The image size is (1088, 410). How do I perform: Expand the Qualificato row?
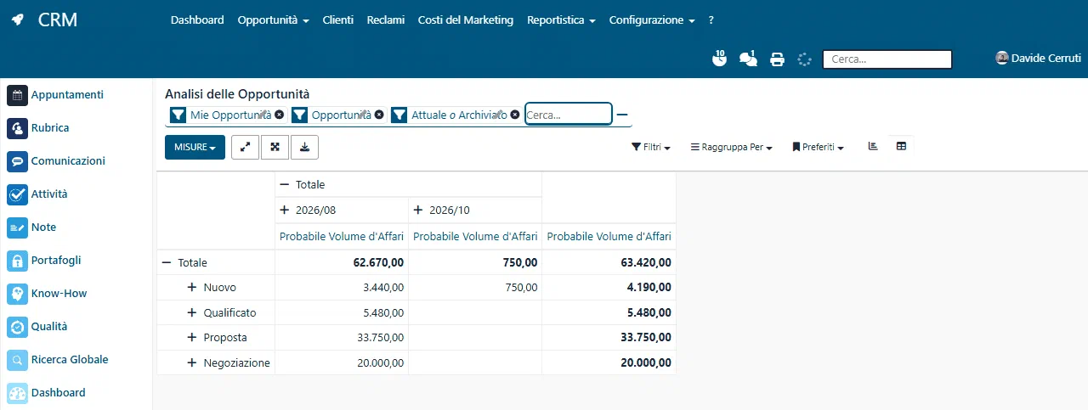[x=192, y=312]
